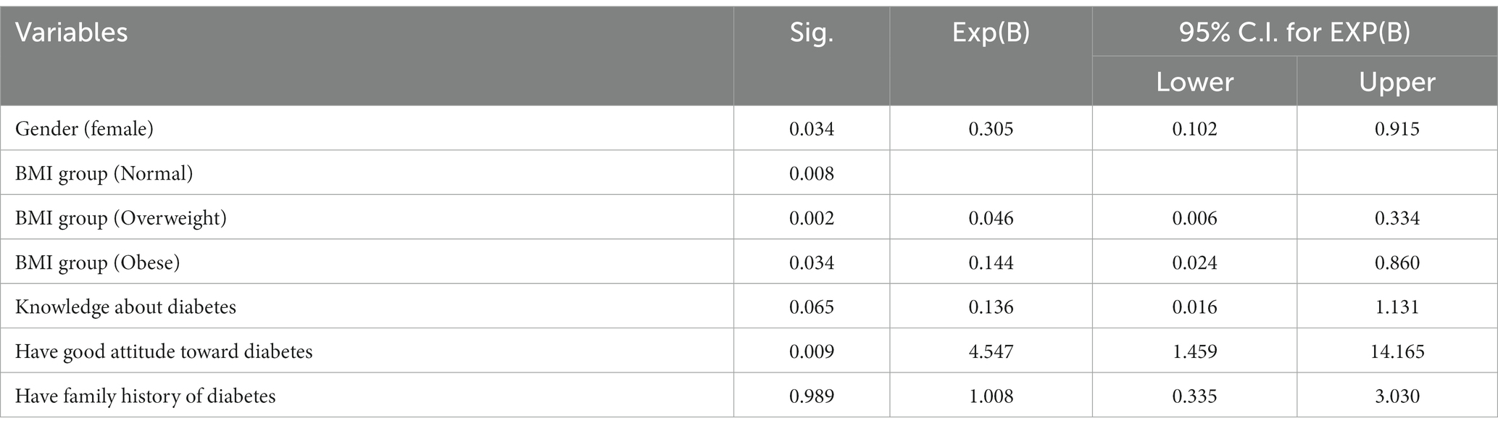Click the 0.305 Exp(B) cell
This screenshot has height=429, width=1498.
coord(991,129)
